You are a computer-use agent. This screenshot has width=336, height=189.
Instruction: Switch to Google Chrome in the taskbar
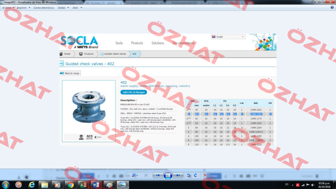click(x=70, y=185)
